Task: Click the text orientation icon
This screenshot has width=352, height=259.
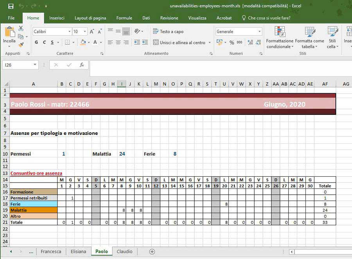Action: pos(137,31)
